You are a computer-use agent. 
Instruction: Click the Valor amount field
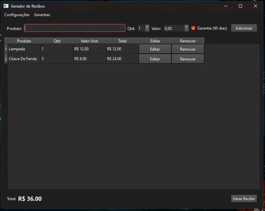(x=174, y=28)
